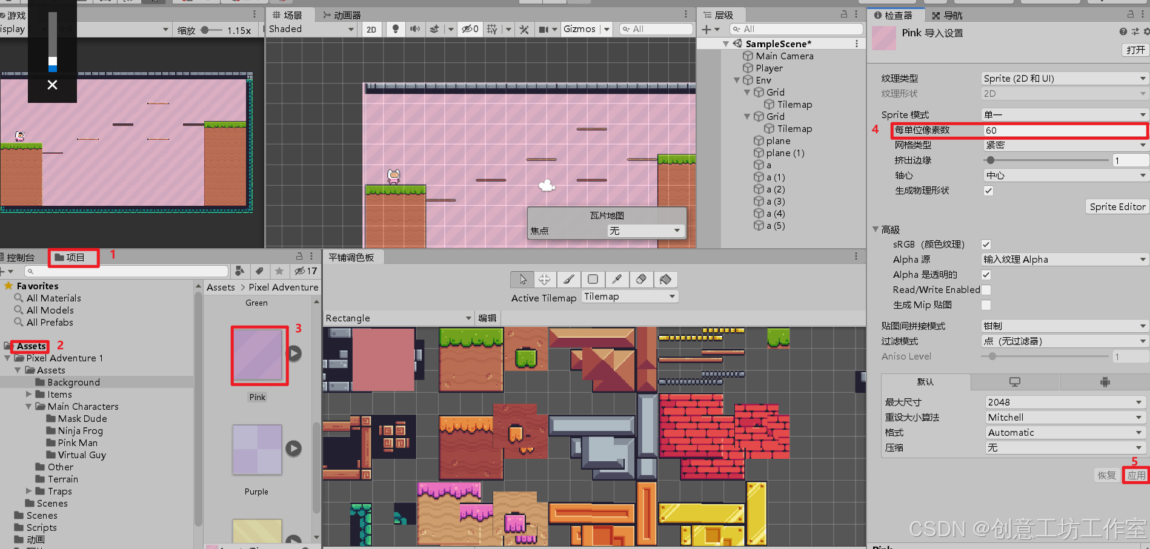Toggle scene effects (skybox, fog) icon
The width and height of the screenshot is (1150, 549).
(x=434, y=29)
